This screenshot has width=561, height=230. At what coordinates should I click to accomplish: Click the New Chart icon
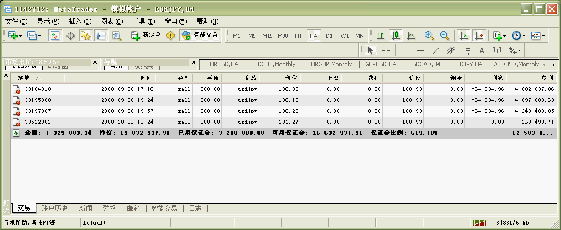tap(13, 36)
